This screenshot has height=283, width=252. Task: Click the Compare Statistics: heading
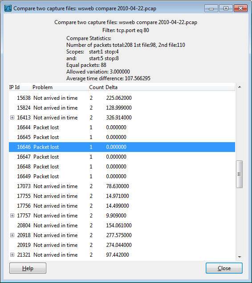89,38
